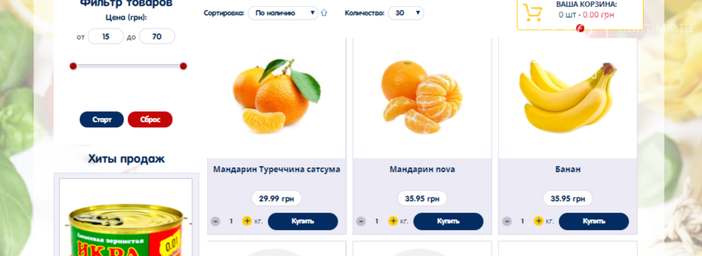702x256 pixels.
Task: Click small red badge under cart
Action: point(581,28)
